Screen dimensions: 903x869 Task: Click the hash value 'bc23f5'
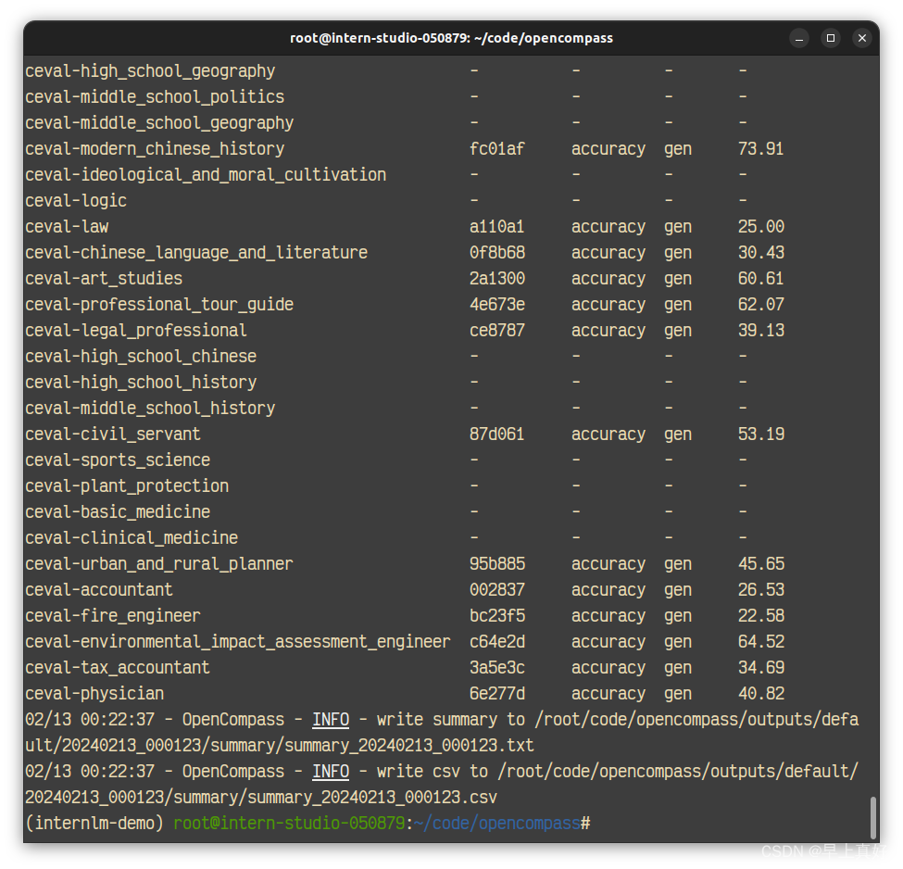point(497,615)
